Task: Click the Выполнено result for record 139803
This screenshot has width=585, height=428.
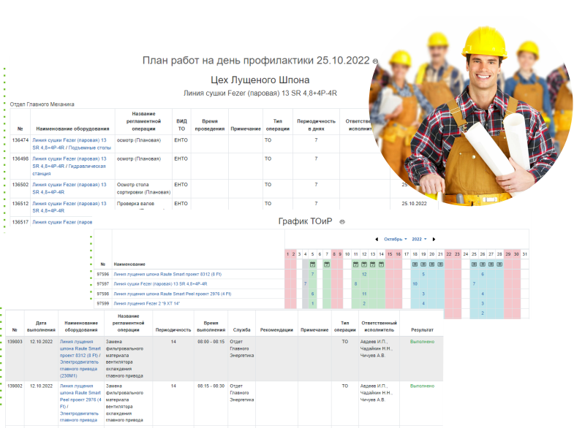Action: coord(422,341)
